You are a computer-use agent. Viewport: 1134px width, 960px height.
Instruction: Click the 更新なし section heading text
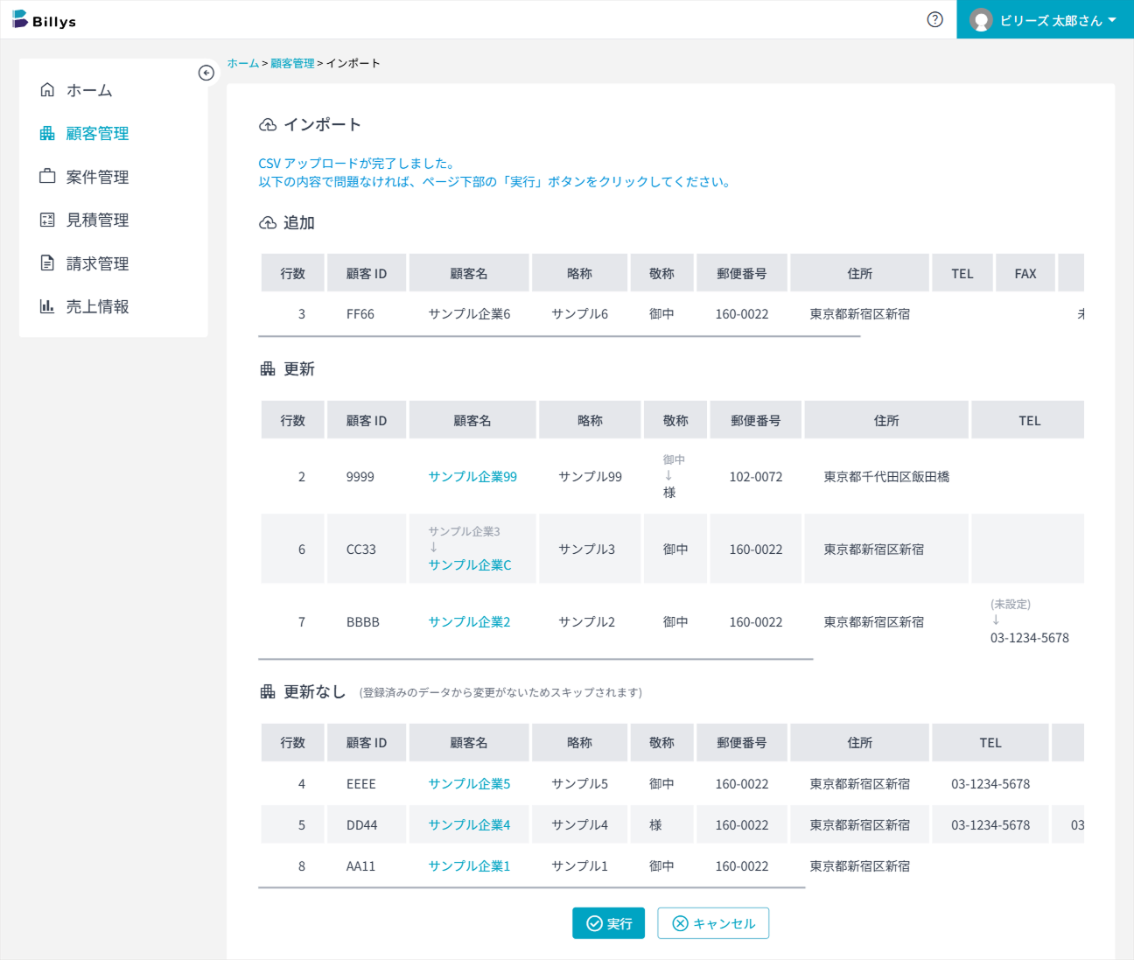click(x=315, y=691)
